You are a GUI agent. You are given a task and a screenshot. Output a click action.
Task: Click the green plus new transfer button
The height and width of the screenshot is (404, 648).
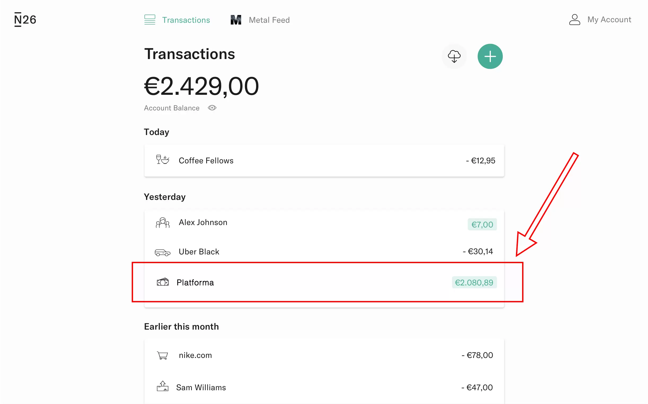click(x=490, y=56)
